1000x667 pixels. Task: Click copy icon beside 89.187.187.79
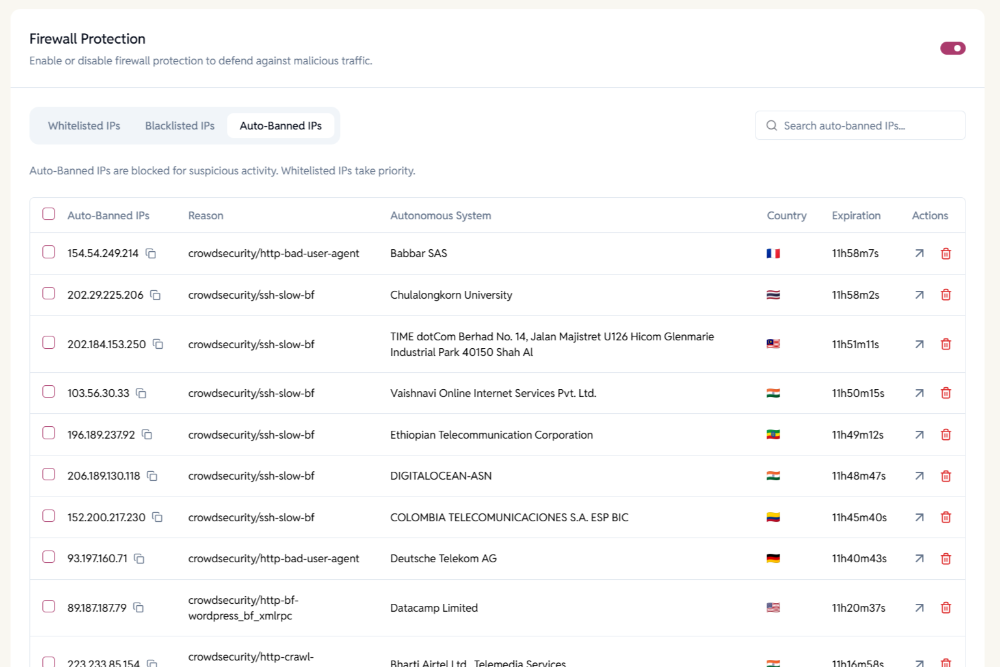138,608
